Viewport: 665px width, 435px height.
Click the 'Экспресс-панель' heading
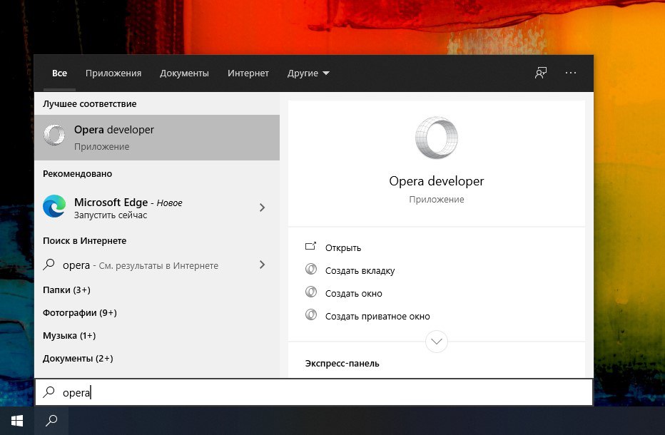pos(342,364)
